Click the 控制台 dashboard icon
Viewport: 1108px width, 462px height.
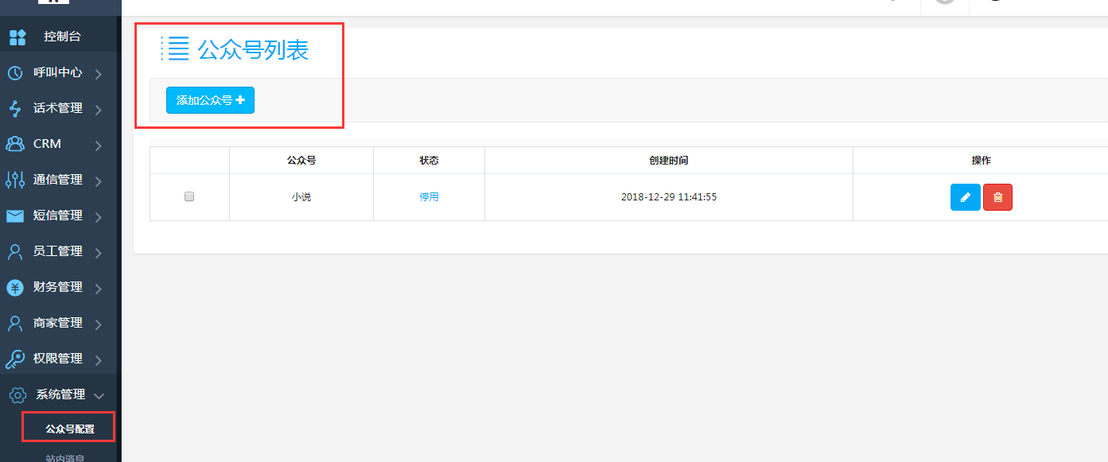tap(17, 37)
